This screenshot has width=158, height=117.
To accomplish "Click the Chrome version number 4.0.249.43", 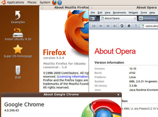I will 11,110.
